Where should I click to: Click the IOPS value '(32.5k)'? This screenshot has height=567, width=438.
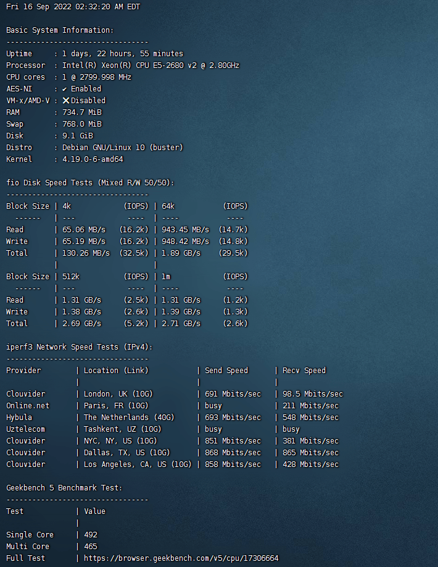(134, 253)
